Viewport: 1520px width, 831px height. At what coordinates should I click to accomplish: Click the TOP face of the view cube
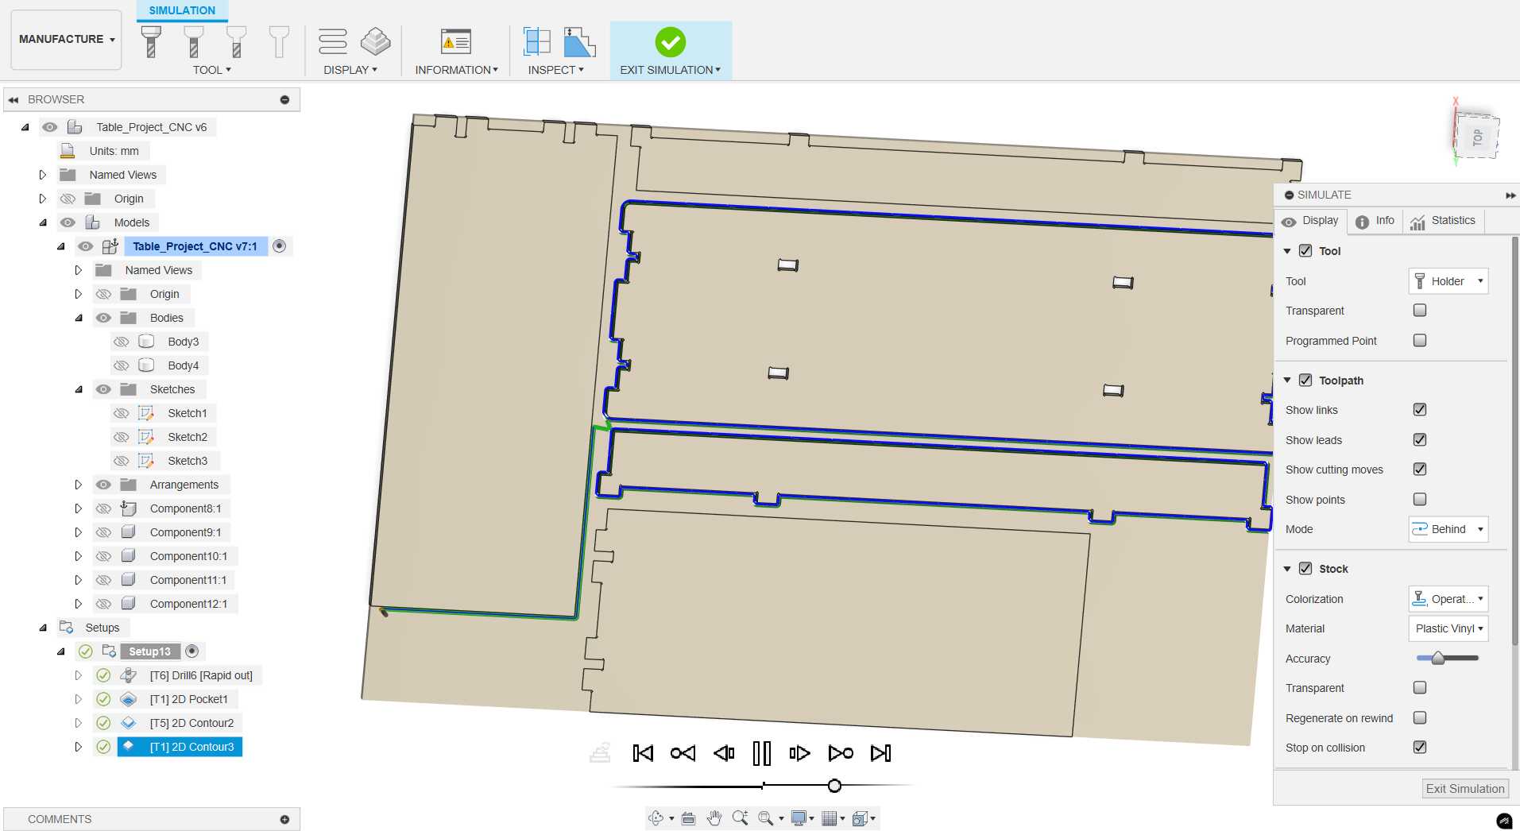tap(1476, 137)
